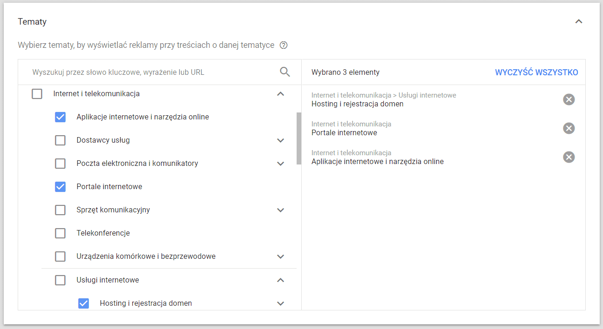Expand 'Sprzęt komunikacyjny' subtopics
The image size is (603, 329).
(280, 210)
